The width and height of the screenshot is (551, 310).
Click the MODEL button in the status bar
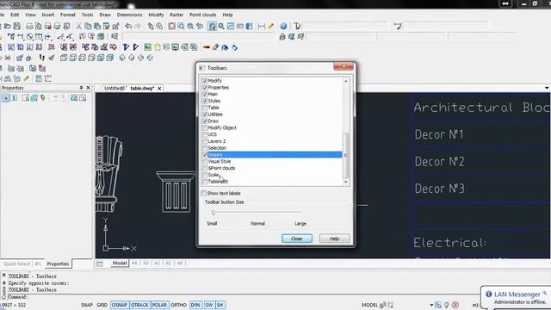pos(369,305)
